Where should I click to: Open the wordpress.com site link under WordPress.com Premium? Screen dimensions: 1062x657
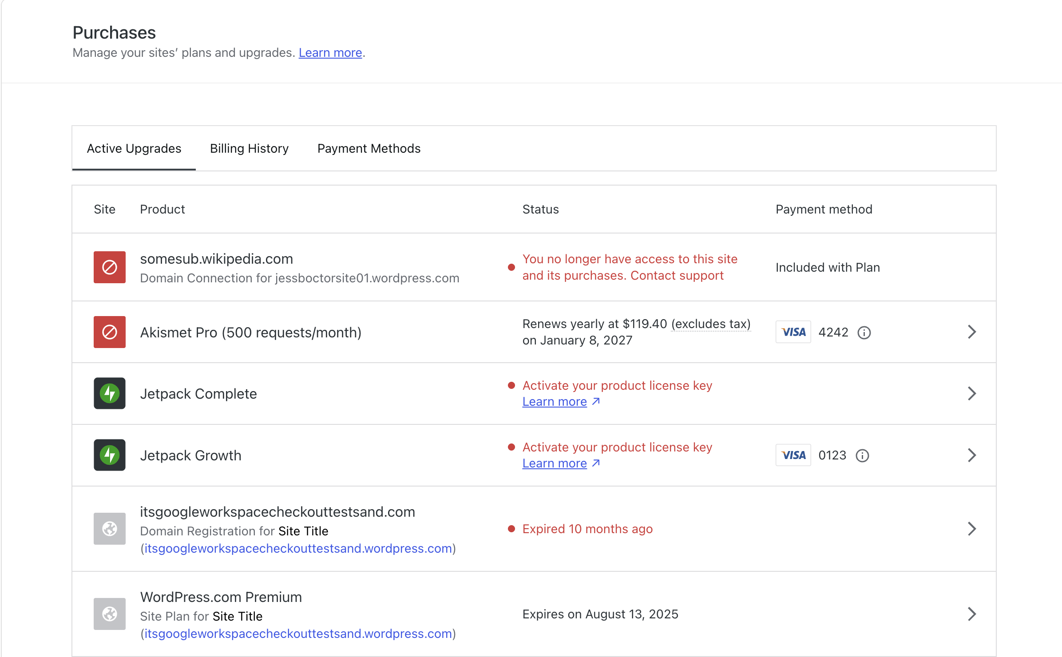[298, 634]
